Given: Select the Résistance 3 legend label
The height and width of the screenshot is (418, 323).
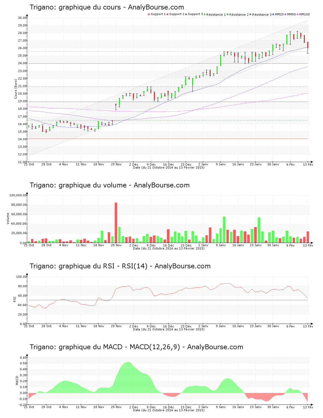Looking at the screenshot, I should 262,15.
